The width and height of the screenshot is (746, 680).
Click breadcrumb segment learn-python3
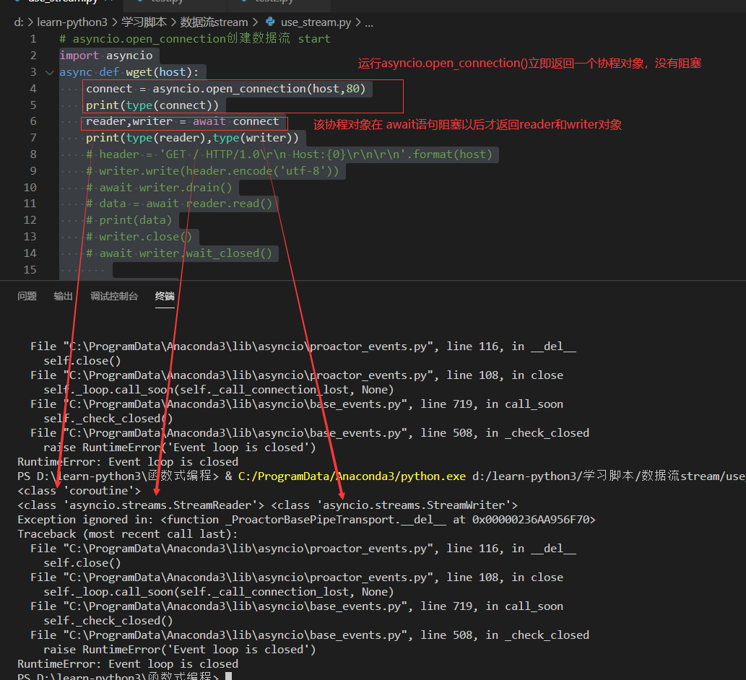pos(72,22)
